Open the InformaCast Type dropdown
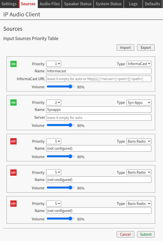This screenshot has width=163, height=241. click(139, 64)
